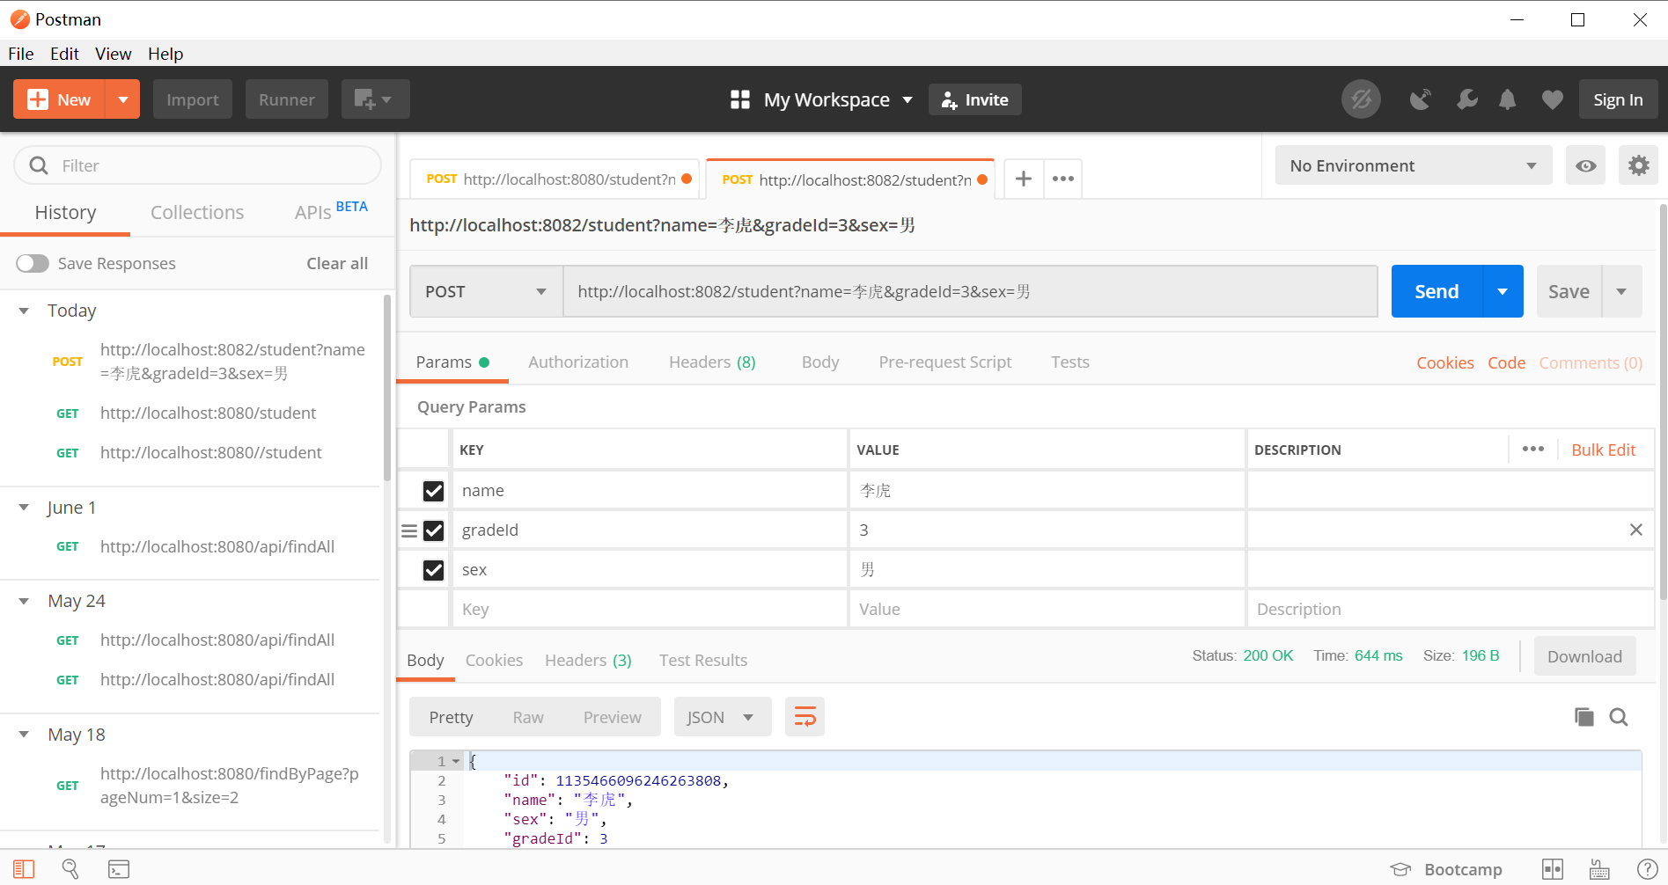Open the Send button dropdown arrow
The image size is (1668, 885).
1503,291
